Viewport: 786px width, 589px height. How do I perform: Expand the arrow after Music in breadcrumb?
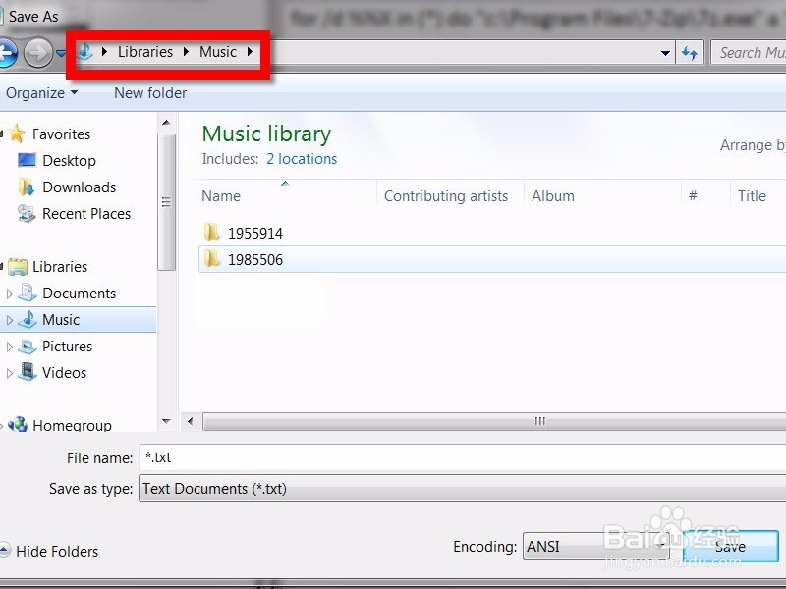[250, 52]
